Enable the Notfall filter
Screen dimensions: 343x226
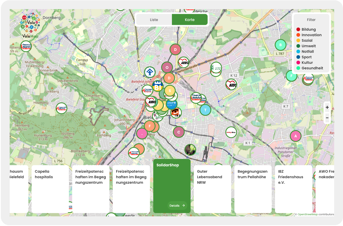coord(307,51)
